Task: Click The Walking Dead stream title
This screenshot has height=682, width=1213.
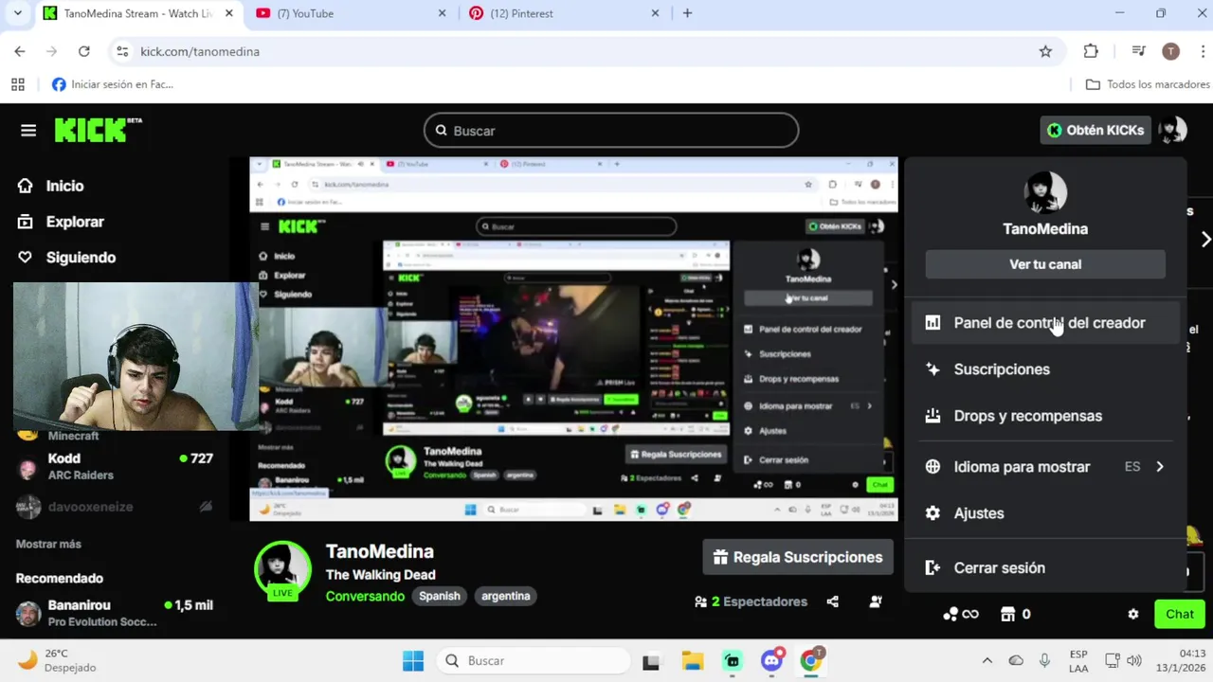Action: coord(381,575)
